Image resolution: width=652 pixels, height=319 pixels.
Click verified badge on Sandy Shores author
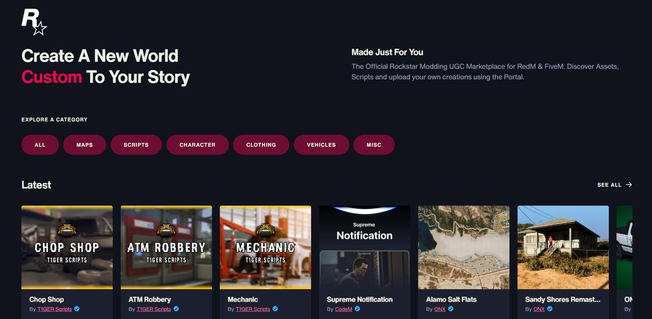(550, 309)
